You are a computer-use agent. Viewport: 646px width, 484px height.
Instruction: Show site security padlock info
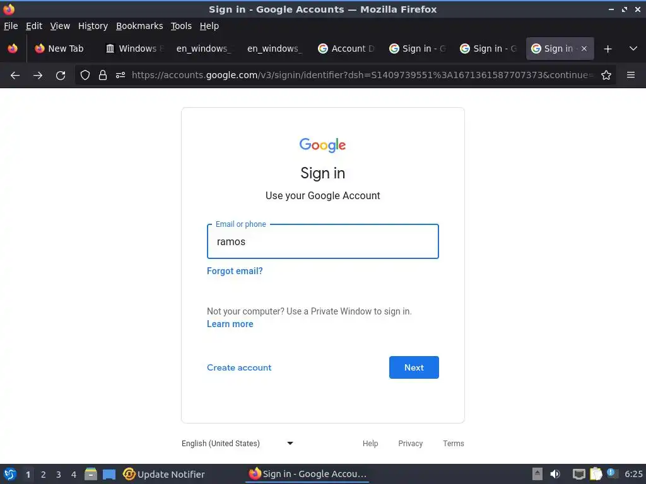(x=103, y=75)
